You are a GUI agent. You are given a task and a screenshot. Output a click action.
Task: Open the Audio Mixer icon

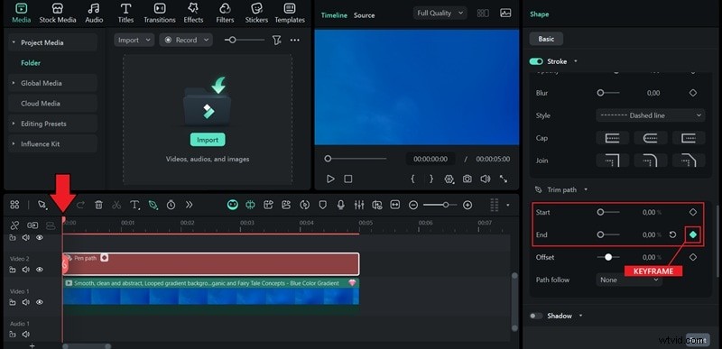tap(359, 205)
